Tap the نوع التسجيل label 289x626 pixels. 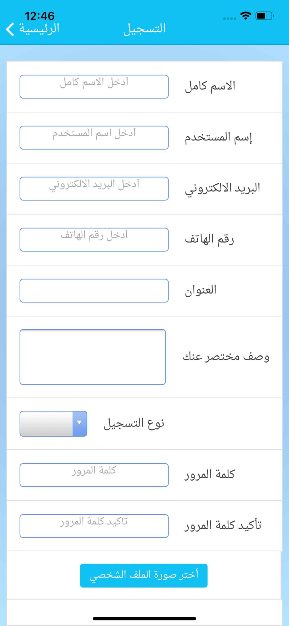click(x=134, y=423)
